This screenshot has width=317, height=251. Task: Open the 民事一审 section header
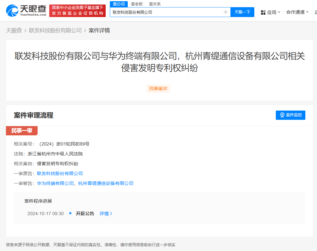point(21,131)
